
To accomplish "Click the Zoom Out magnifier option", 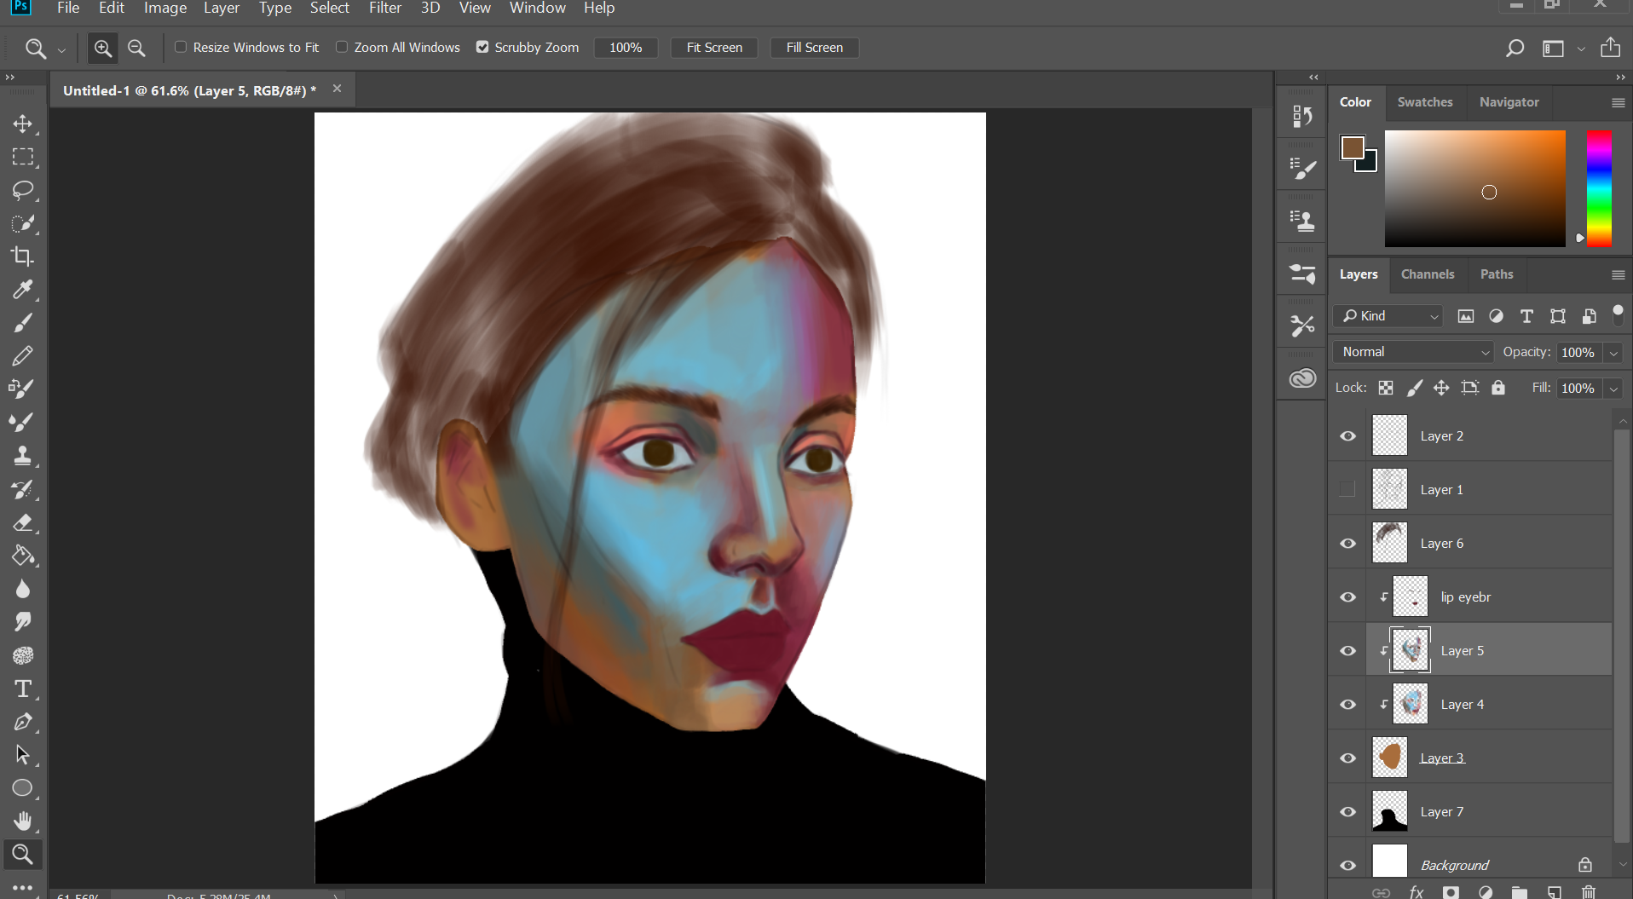I will [136, 48].
